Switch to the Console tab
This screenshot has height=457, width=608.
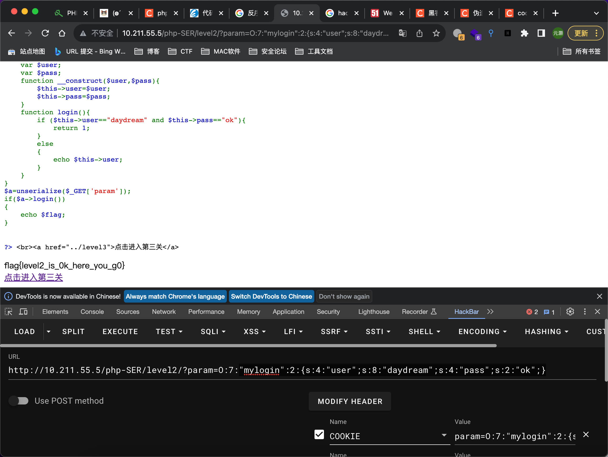92,311
